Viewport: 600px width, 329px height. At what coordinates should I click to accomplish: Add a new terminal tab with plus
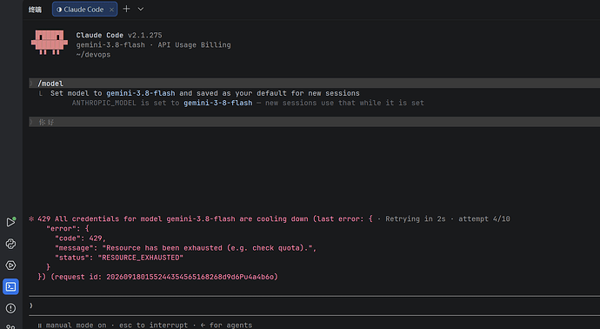pos(126,9)
